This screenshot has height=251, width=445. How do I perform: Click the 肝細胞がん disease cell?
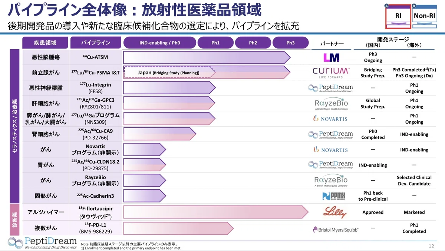pyautogui.click(x=46, y=104)
